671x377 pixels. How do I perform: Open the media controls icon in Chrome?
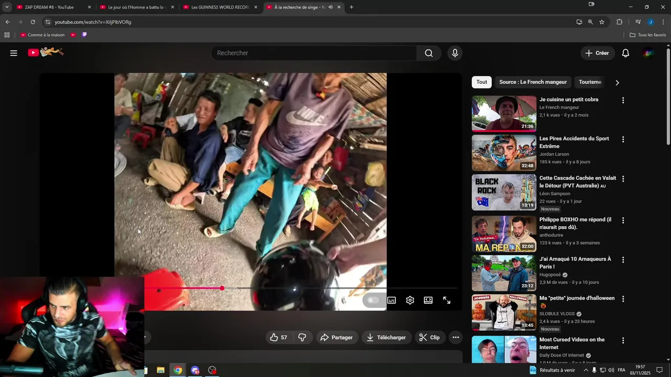point(638,22)
